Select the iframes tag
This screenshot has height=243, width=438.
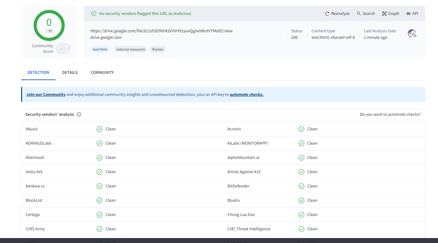coord(158,49)
